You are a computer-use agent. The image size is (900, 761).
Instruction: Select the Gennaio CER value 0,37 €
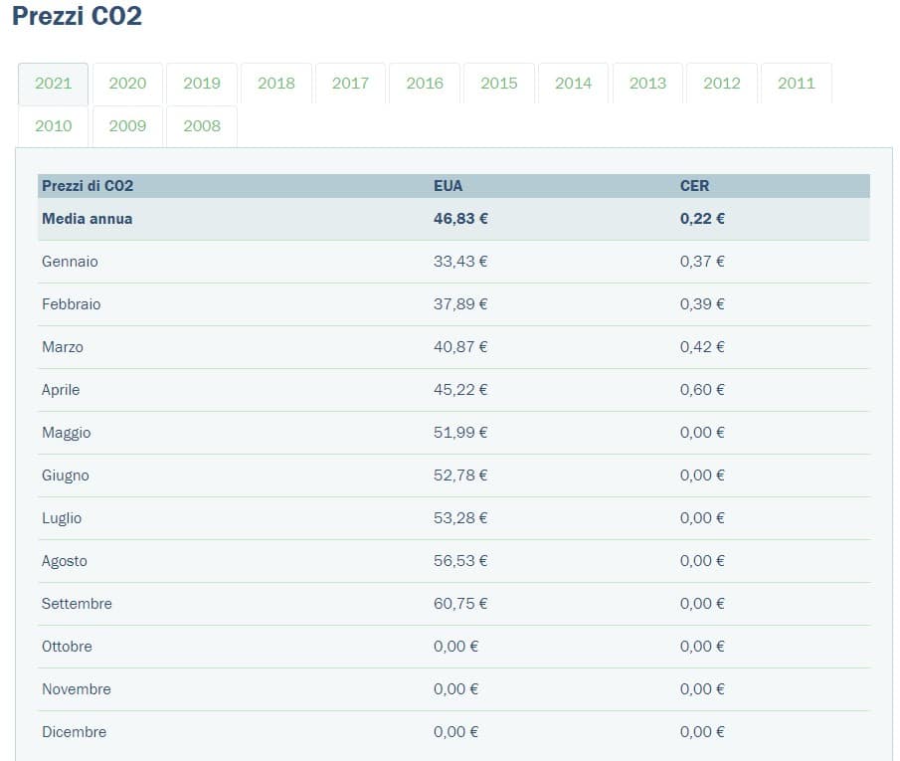tap(702, 262)
